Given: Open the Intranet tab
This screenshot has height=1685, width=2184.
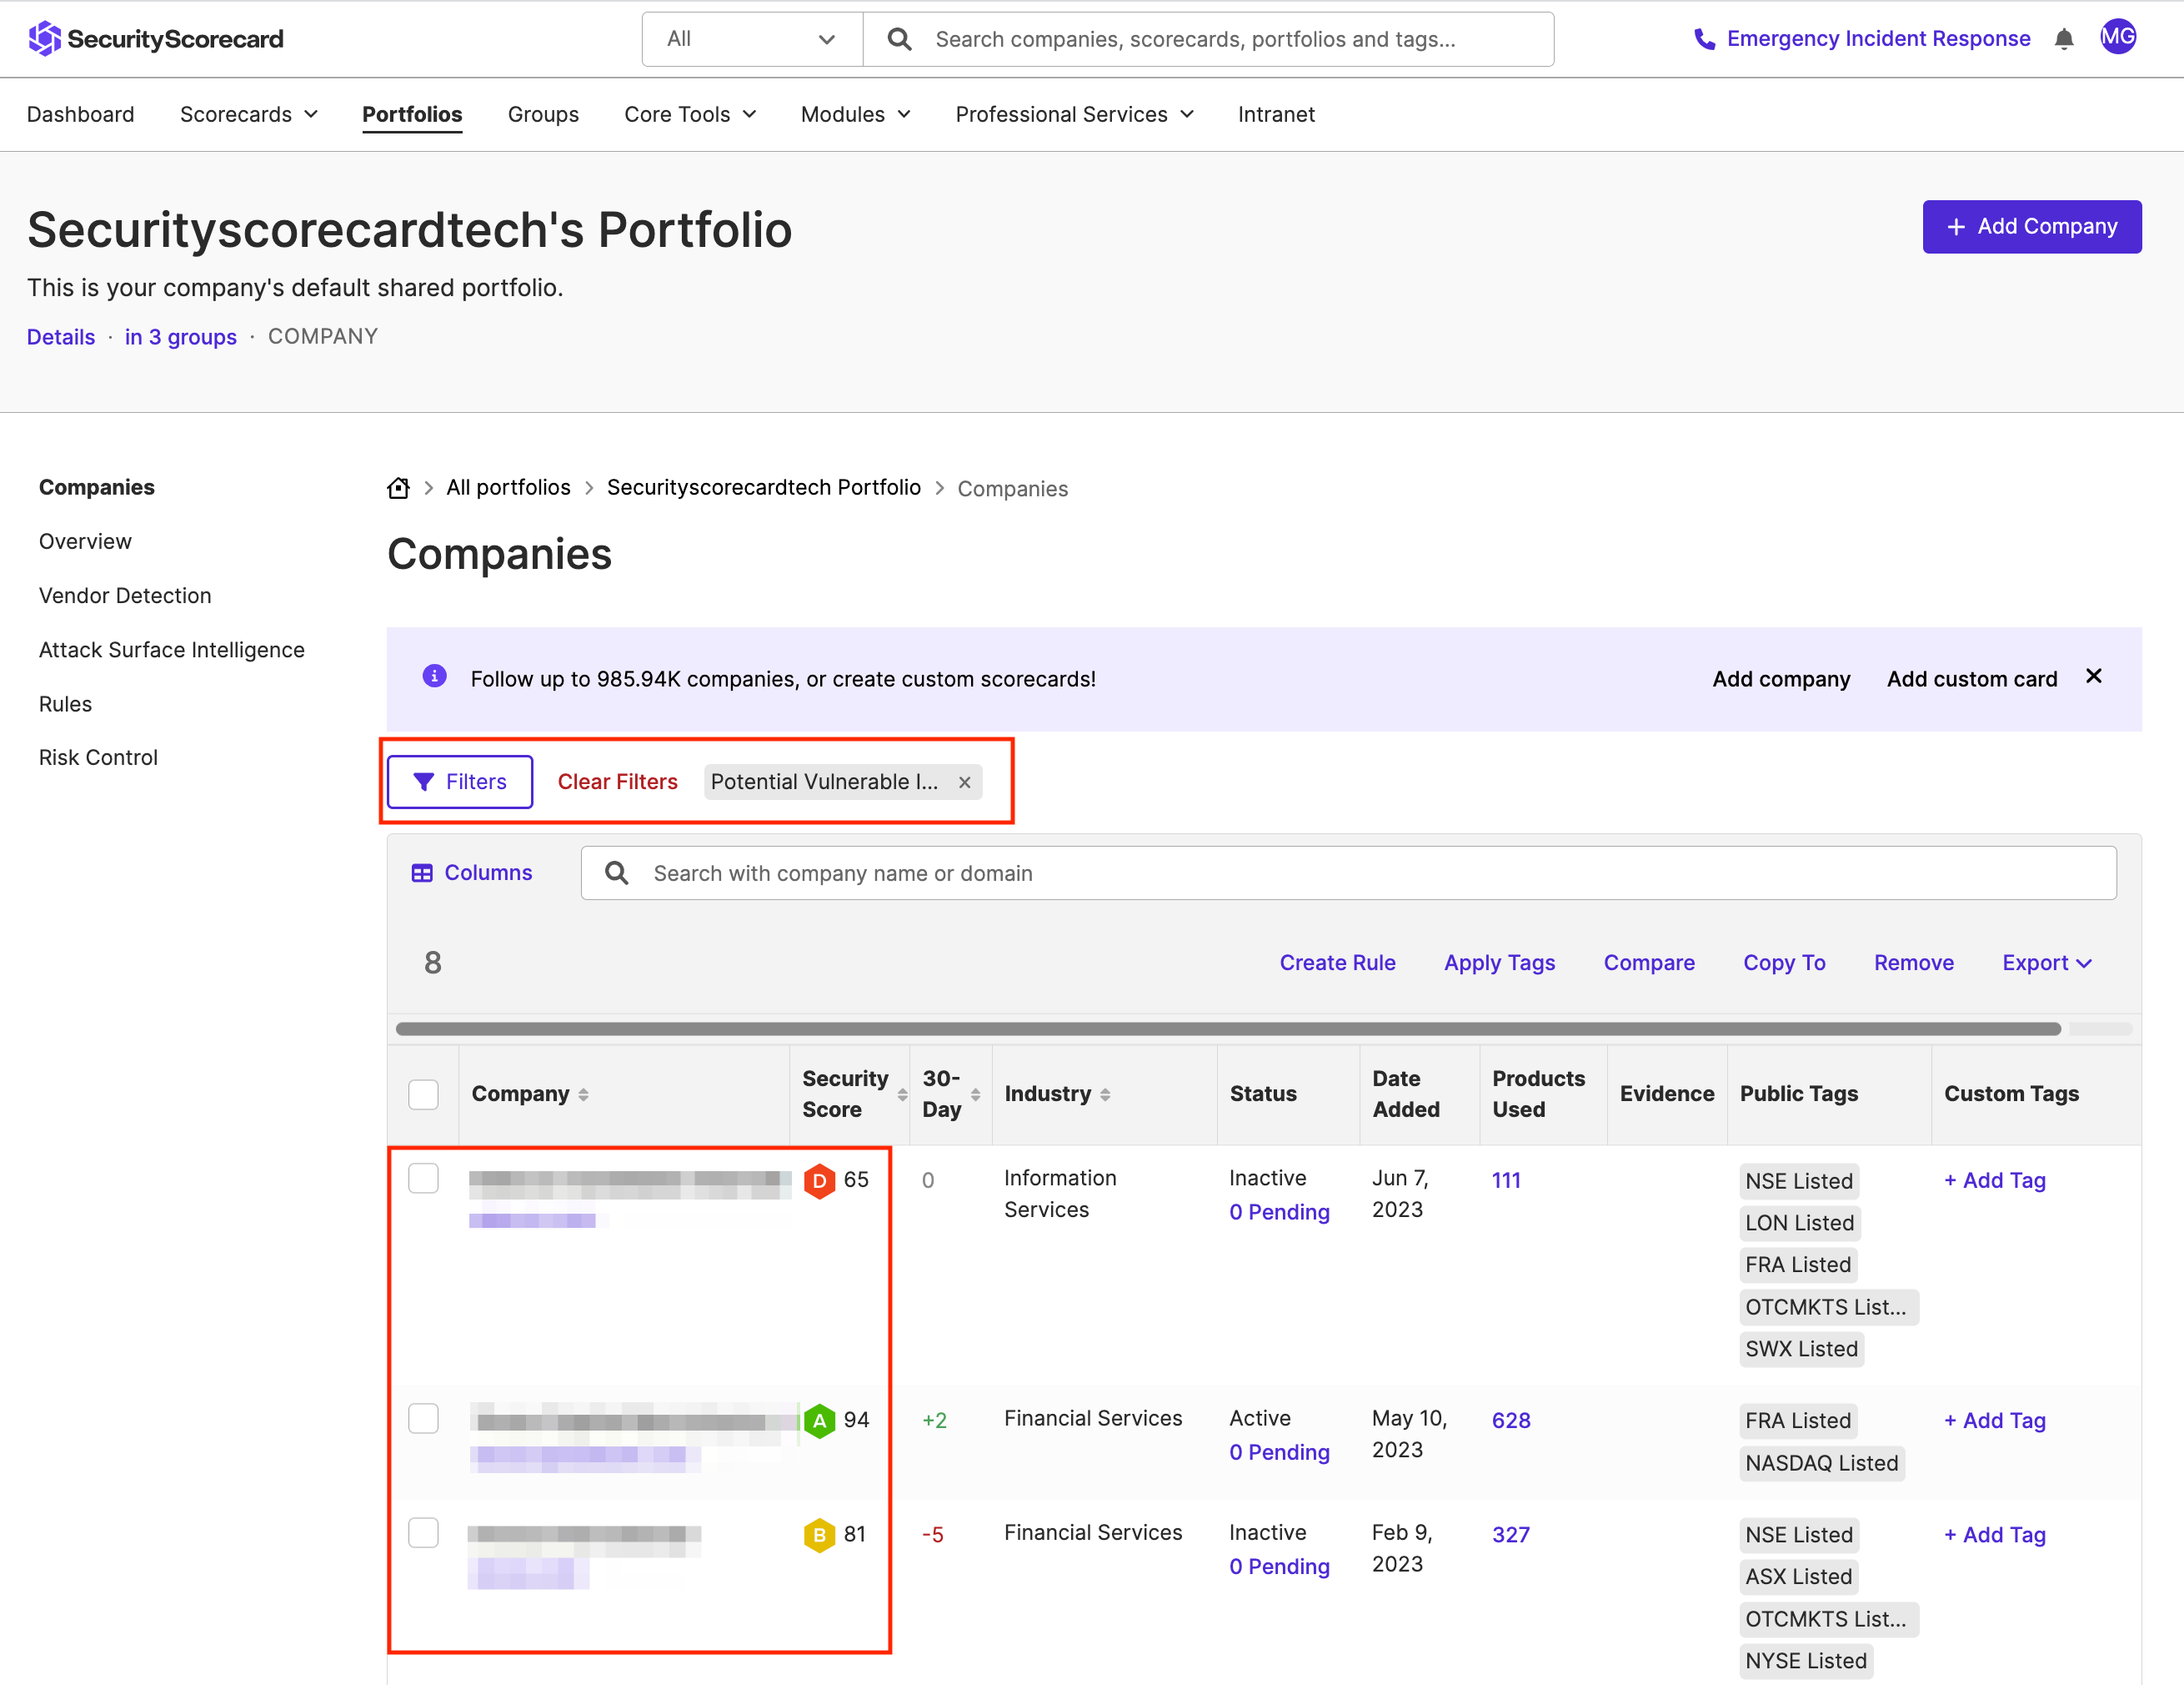Looking at the screenshot, I should pyautogui.click(x=1276, y=114).
